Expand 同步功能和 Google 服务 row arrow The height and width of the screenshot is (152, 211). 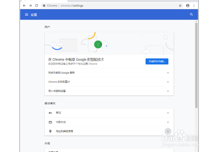168,73
